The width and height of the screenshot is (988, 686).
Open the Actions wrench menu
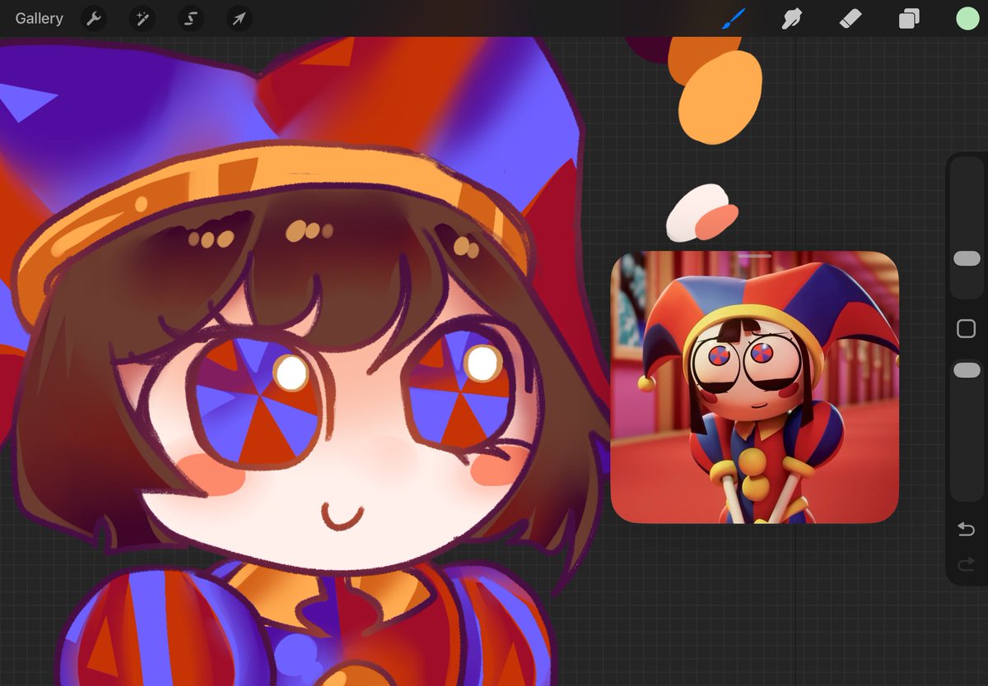(94, 18)
